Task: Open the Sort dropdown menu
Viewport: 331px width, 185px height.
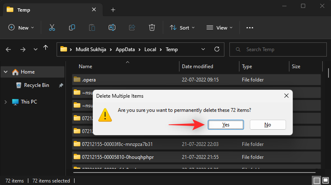Action: pos(182,27)
